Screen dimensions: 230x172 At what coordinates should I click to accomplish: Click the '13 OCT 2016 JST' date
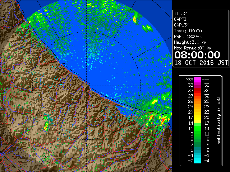point(201,63)
